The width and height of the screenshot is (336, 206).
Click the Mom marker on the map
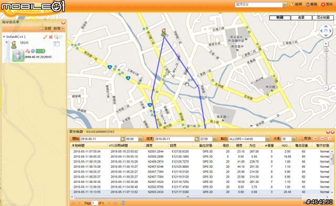click(164, 33)
